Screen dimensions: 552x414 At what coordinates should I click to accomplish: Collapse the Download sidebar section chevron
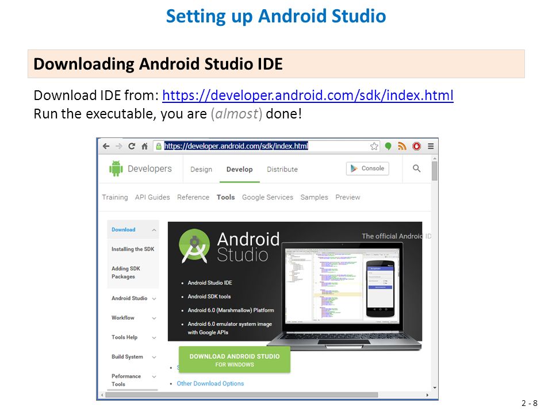(x=154, y=230)
